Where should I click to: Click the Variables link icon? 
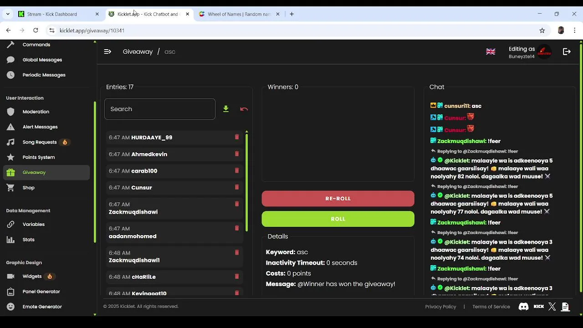tap(11, 224)
